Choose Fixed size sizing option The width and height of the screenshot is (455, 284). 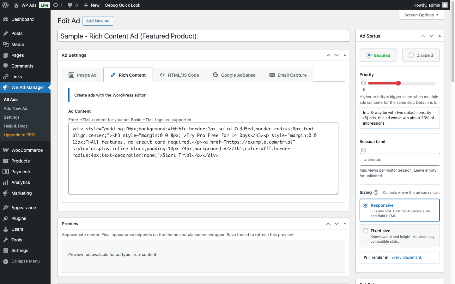[400, 236]
